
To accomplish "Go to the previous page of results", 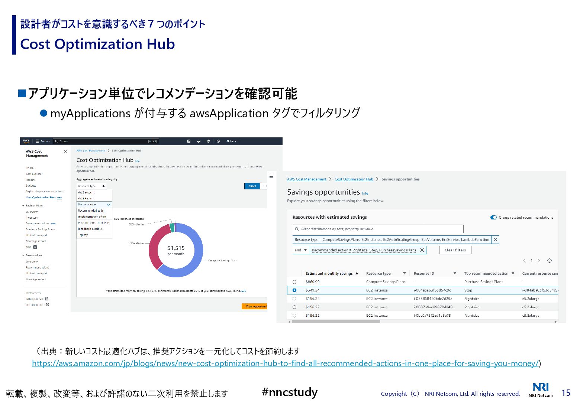I will point(524,261).
